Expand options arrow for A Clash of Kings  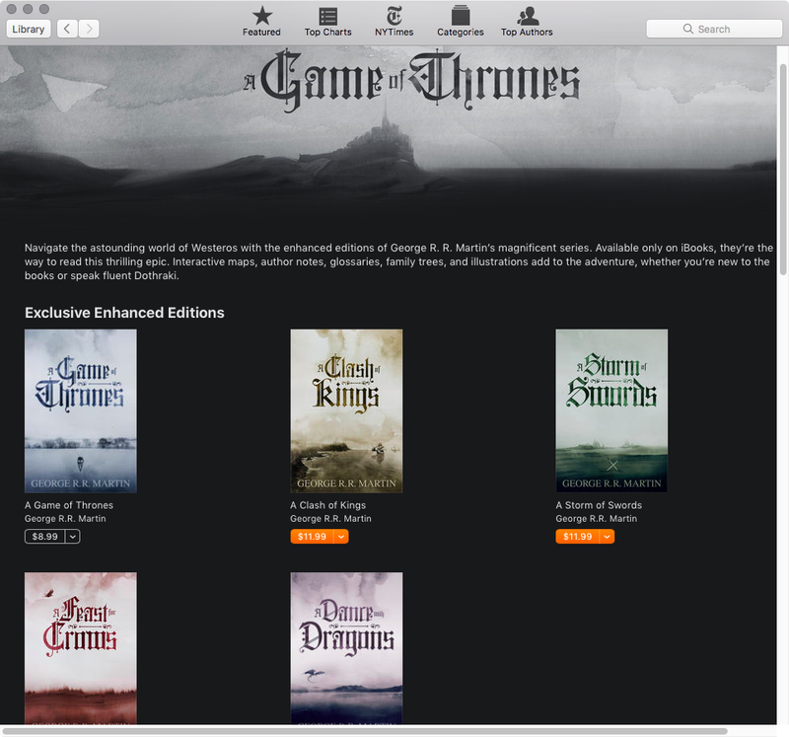click(x=341, y=537)
